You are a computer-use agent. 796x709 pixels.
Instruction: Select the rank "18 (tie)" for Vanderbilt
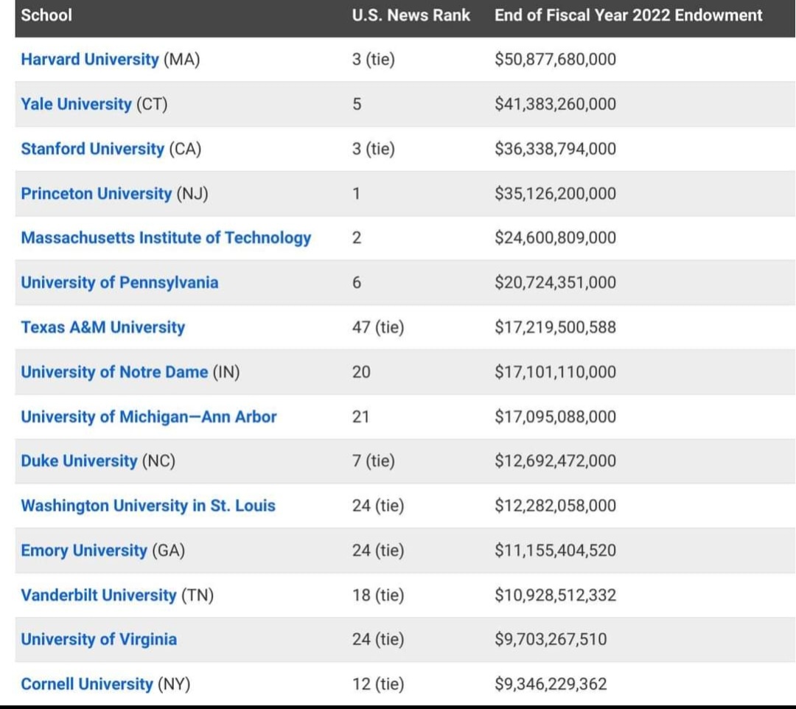click(x=378, y=595)
